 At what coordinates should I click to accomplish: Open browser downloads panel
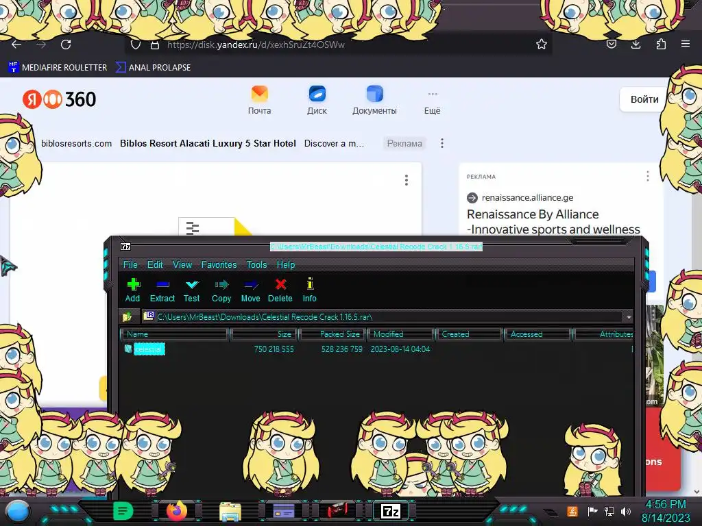tap(636, 44)
